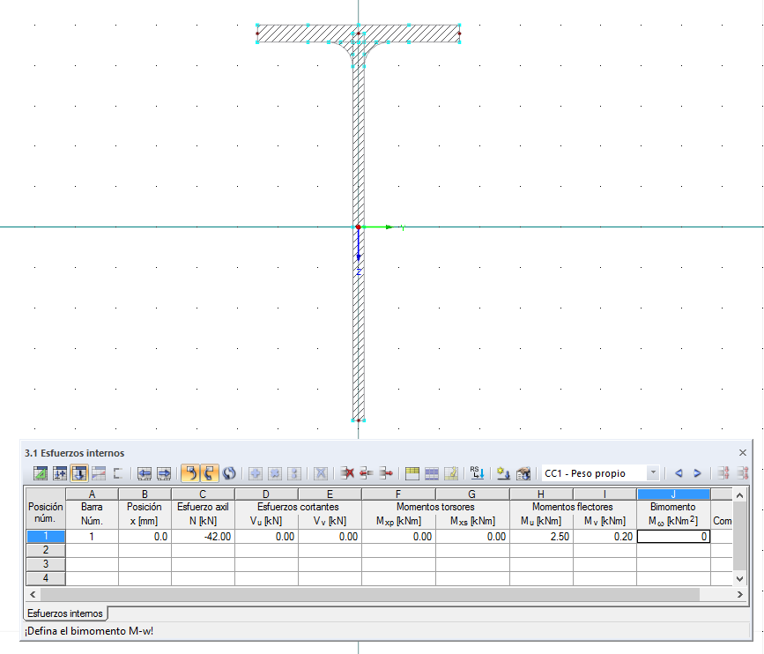Click the rows icon with red arrows pointing inward
Viewport: 764px width, 654px height.
[x=724, y=473]
